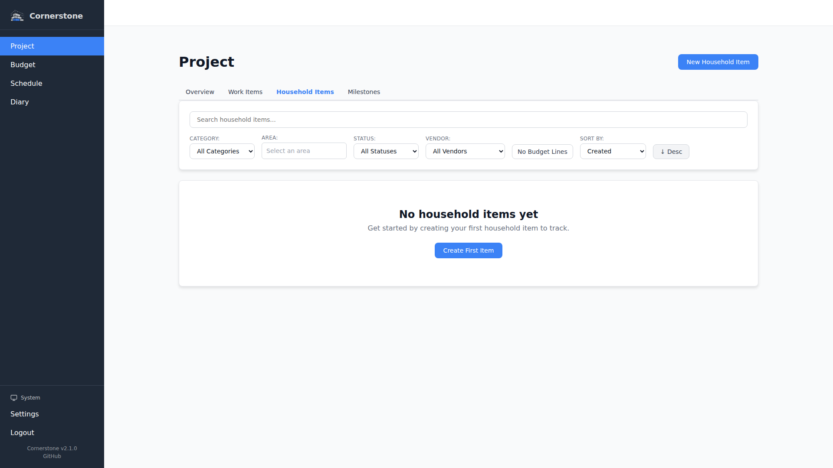Focus the Search household items field
Screen dimensions: 833x468
tap(468, 120)
